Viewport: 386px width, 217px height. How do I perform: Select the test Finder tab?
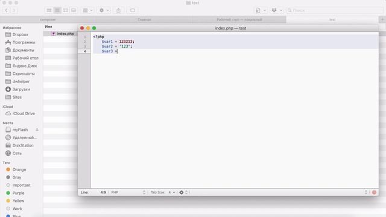(332, 19)
